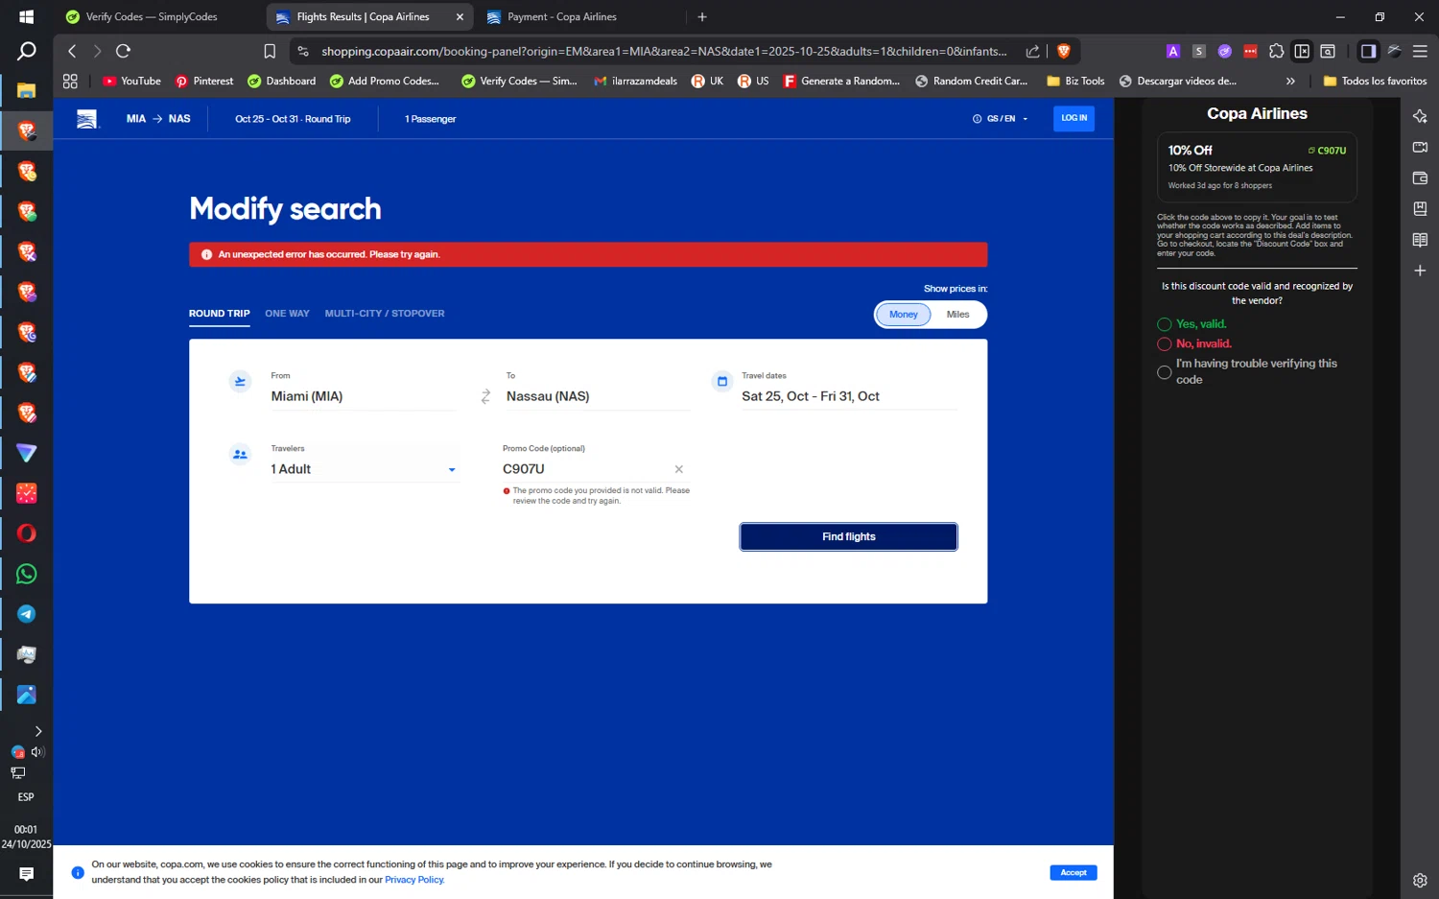Open the 'ilarrazamdeals' Gmail bookmark
This screenshot has width=1439, height=899.
(635, 81)
